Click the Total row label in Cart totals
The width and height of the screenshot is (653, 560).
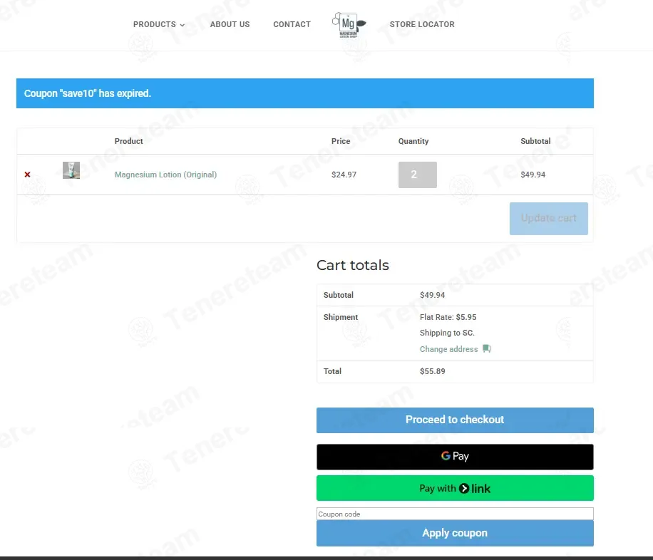332,371
